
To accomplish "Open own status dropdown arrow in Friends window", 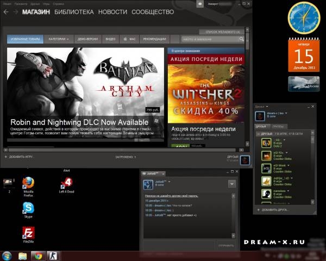I will pos(286,113).
